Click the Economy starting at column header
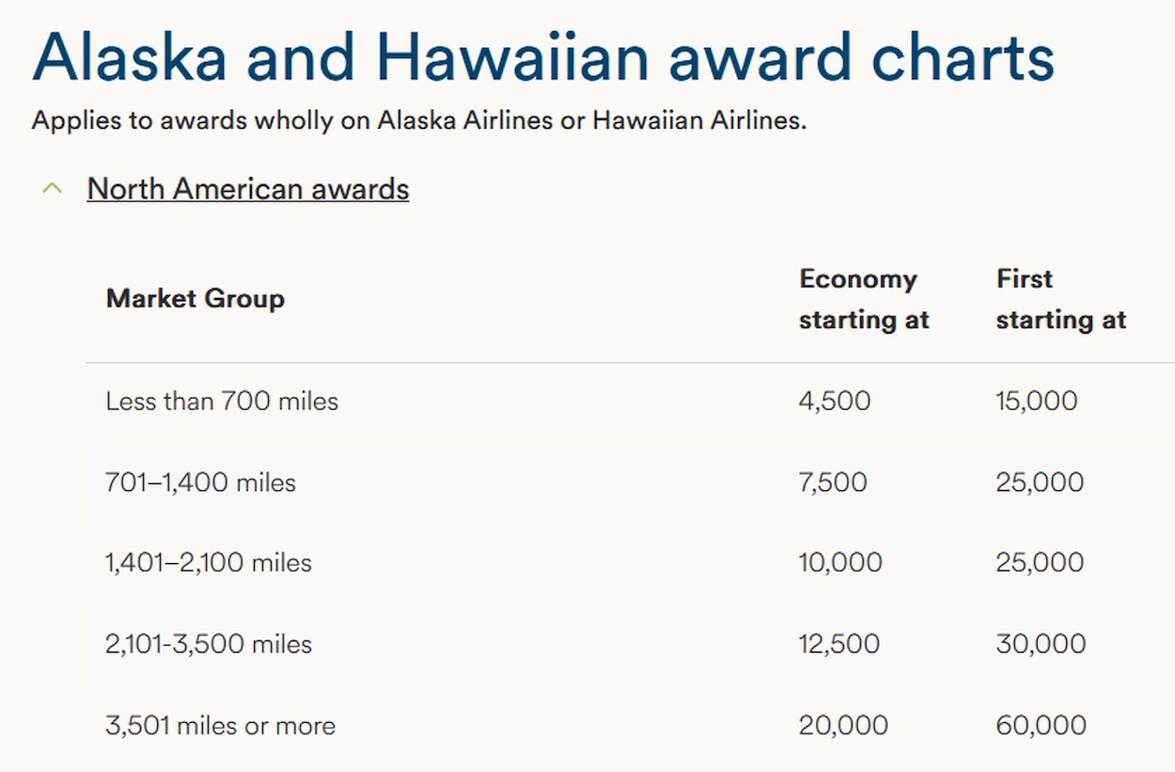The image size is (1175, 772). 863,299
